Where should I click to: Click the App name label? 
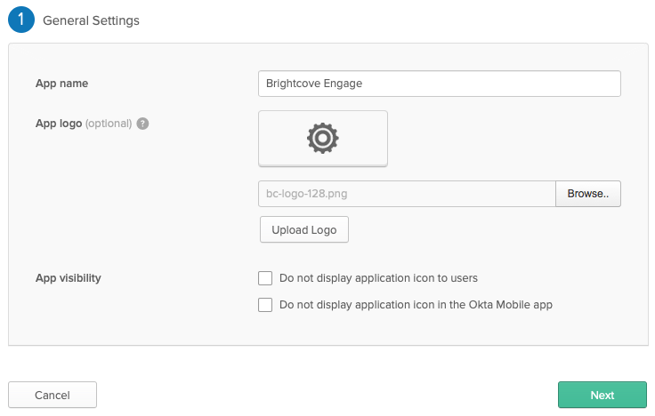click(61, 84)
